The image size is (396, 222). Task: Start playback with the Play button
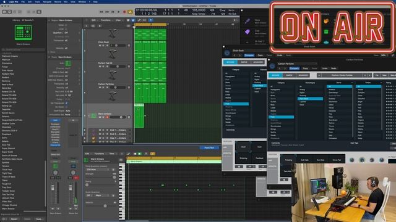click(118, 12)
